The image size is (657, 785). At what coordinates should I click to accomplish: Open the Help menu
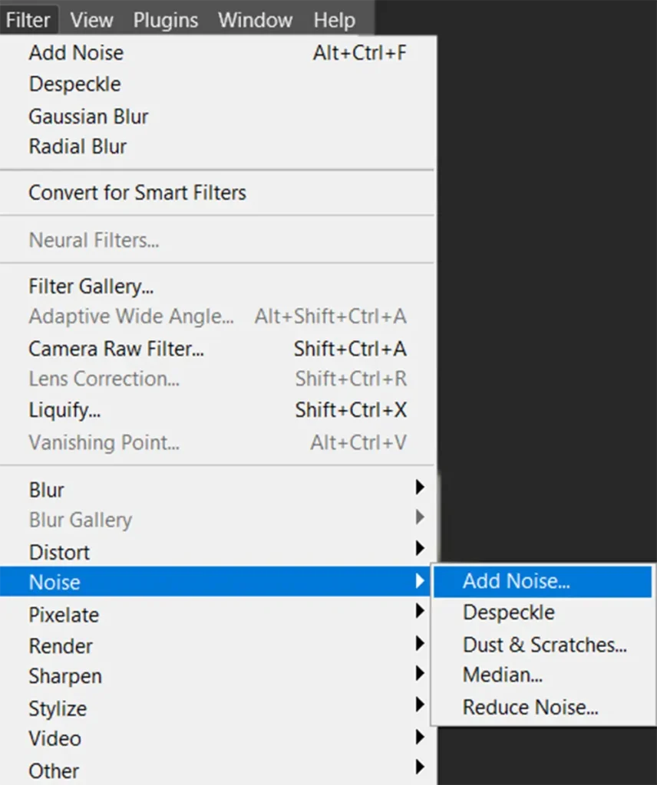[x=334, y=20]
